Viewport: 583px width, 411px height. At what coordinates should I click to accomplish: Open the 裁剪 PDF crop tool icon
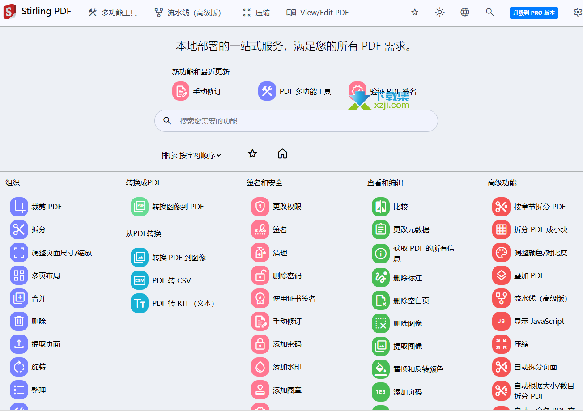point(19,207)
